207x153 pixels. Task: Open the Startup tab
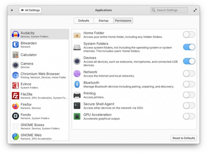coord(103,21)
